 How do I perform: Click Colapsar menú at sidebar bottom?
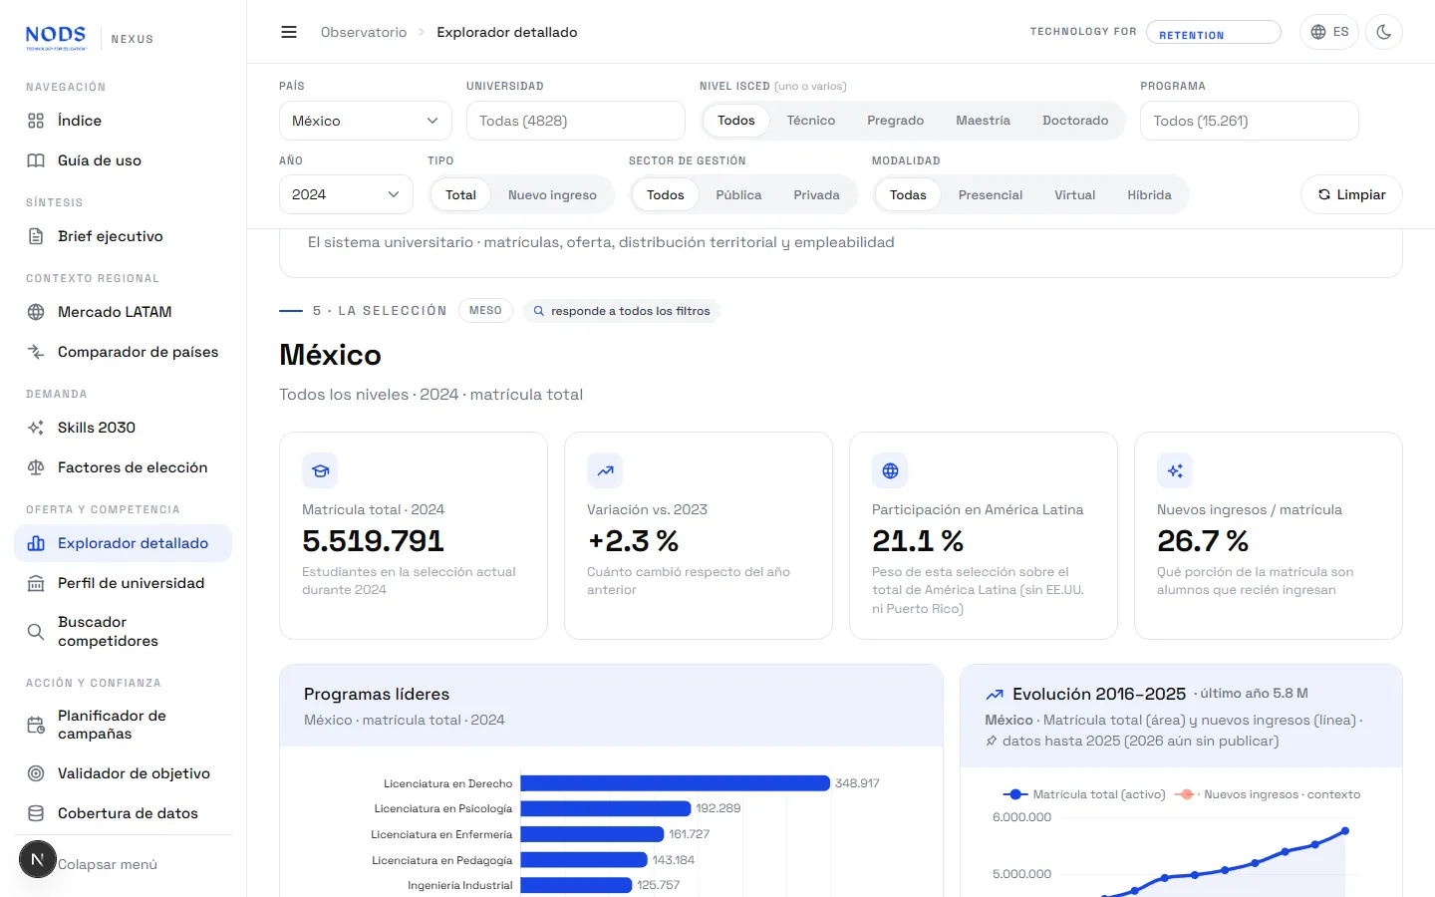point(108,864)
